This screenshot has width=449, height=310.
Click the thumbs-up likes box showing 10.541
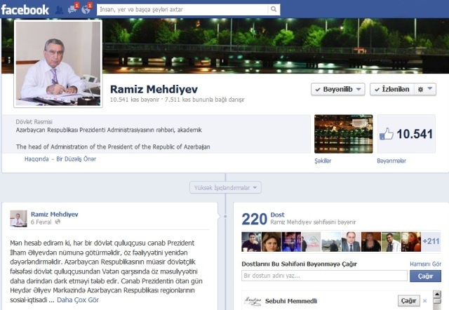click(x=406, y=134)
